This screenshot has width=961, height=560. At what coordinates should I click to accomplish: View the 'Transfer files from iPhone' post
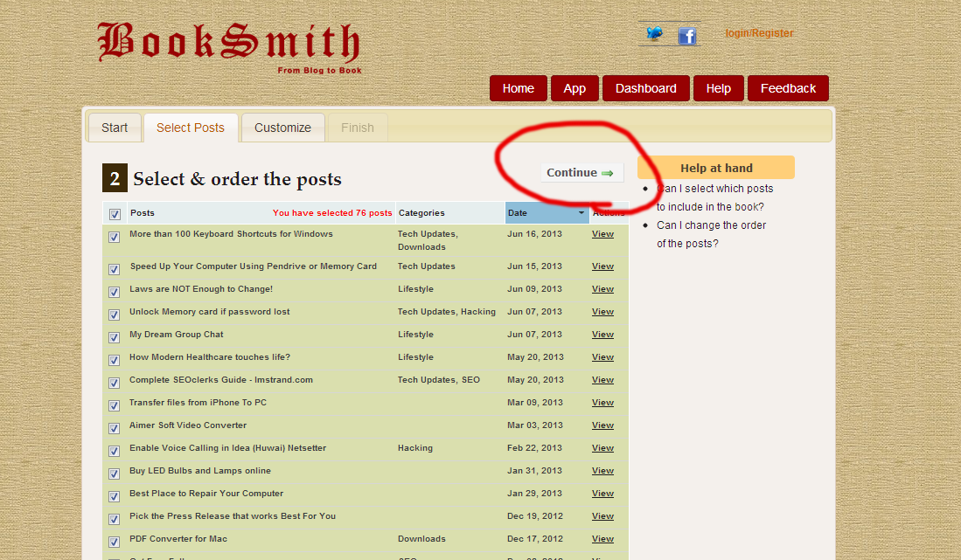coord(602,402)
